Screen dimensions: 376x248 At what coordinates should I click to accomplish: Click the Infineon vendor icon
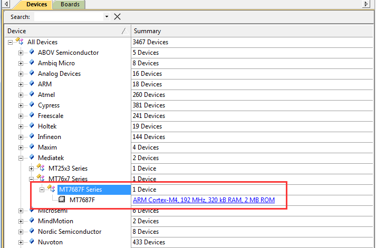coord(32,136)
